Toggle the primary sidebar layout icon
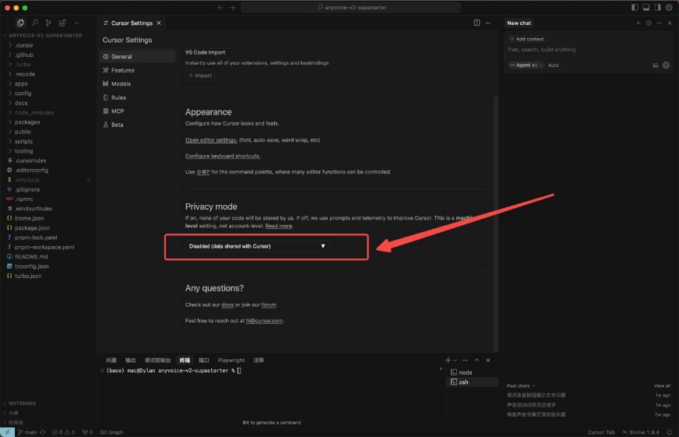This screenshot has height=437, width=679. coord(635,7)
